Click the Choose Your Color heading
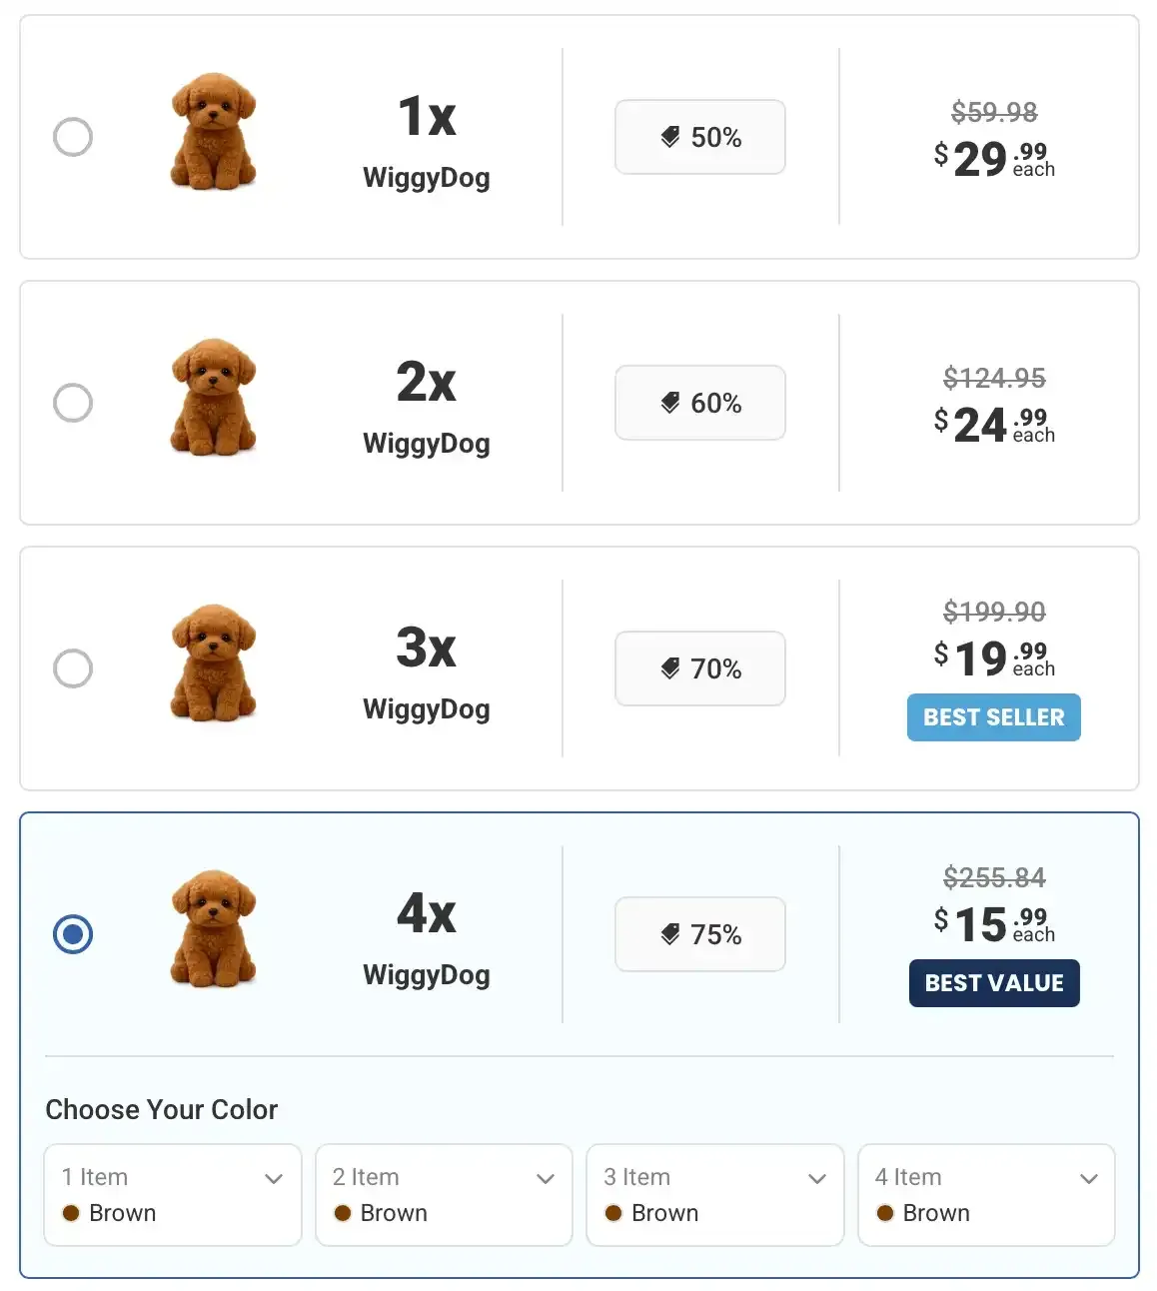The height and width of the screenshot is (1291, 1157). tap(161, 1109)
